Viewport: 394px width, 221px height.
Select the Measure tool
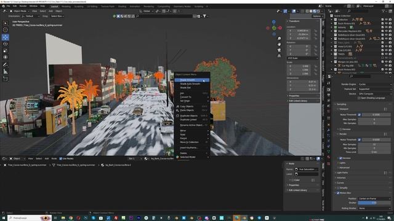coord(6,71)
